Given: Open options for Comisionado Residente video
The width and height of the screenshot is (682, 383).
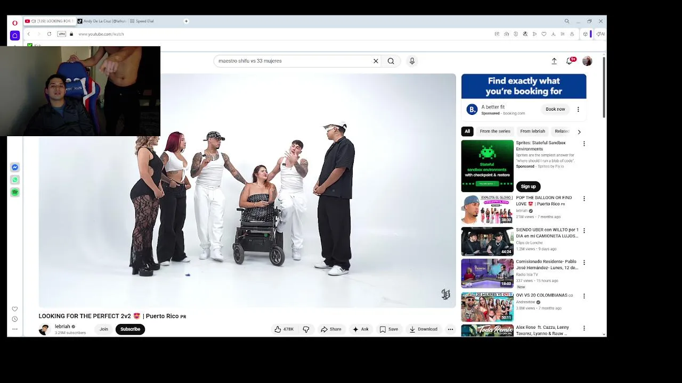Looking at the screenshot, I should 584,262.
